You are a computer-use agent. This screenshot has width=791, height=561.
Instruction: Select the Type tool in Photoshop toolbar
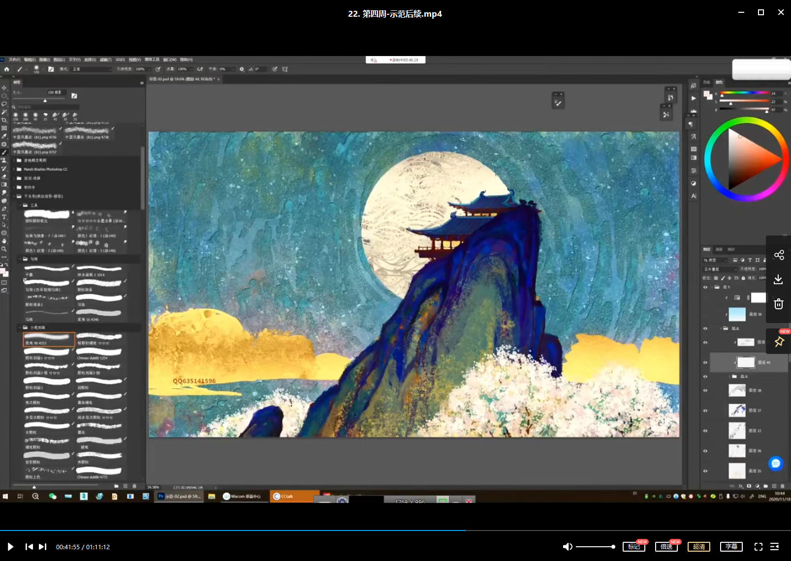(x=4, y=217)
